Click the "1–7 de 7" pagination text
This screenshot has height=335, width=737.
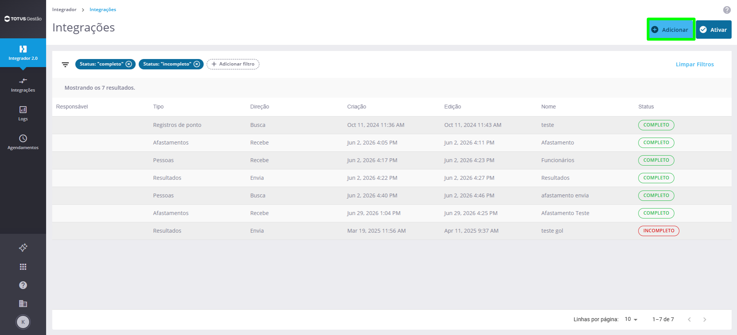663,319
